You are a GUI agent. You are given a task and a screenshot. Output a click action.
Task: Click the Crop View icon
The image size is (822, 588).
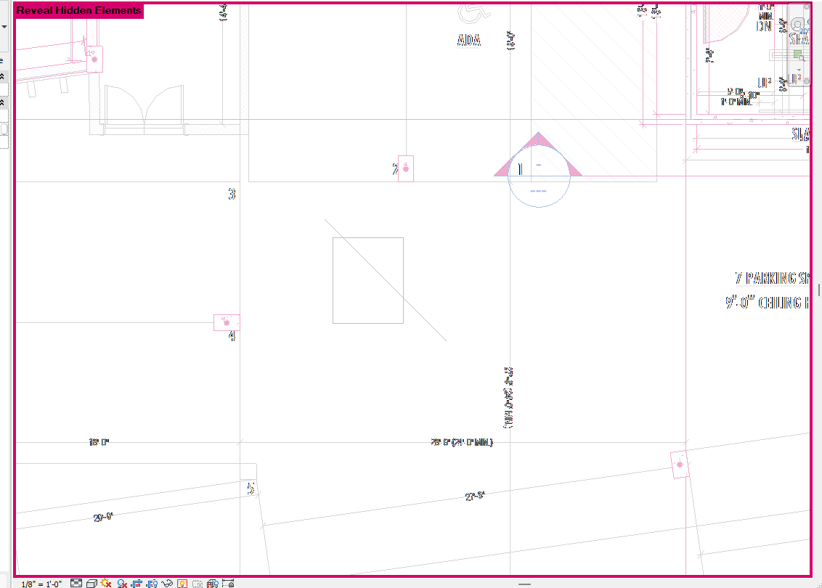[x=137, y=581]
